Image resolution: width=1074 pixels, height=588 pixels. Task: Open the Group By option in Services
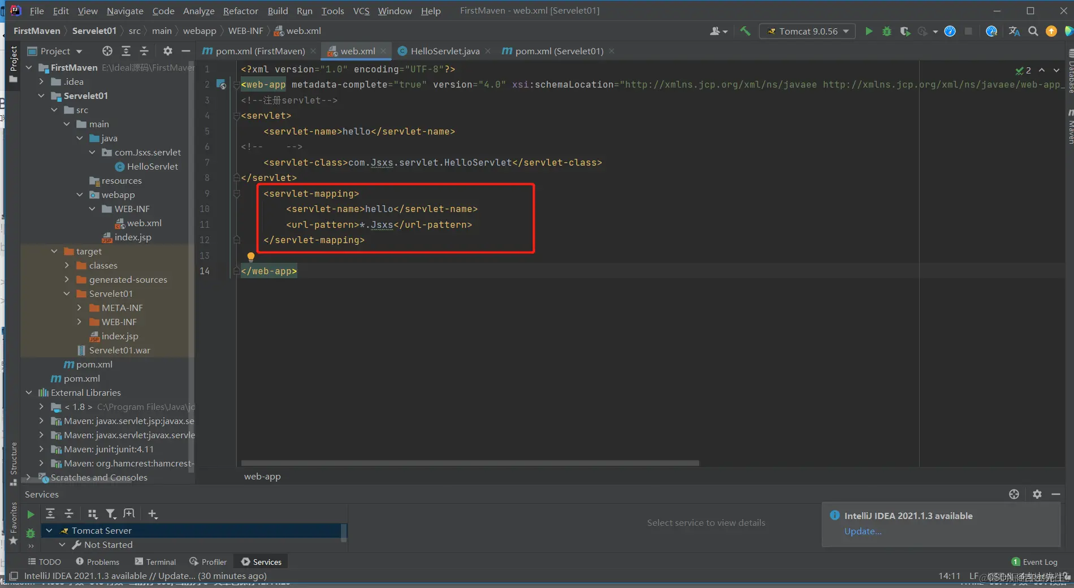point(93,513)
